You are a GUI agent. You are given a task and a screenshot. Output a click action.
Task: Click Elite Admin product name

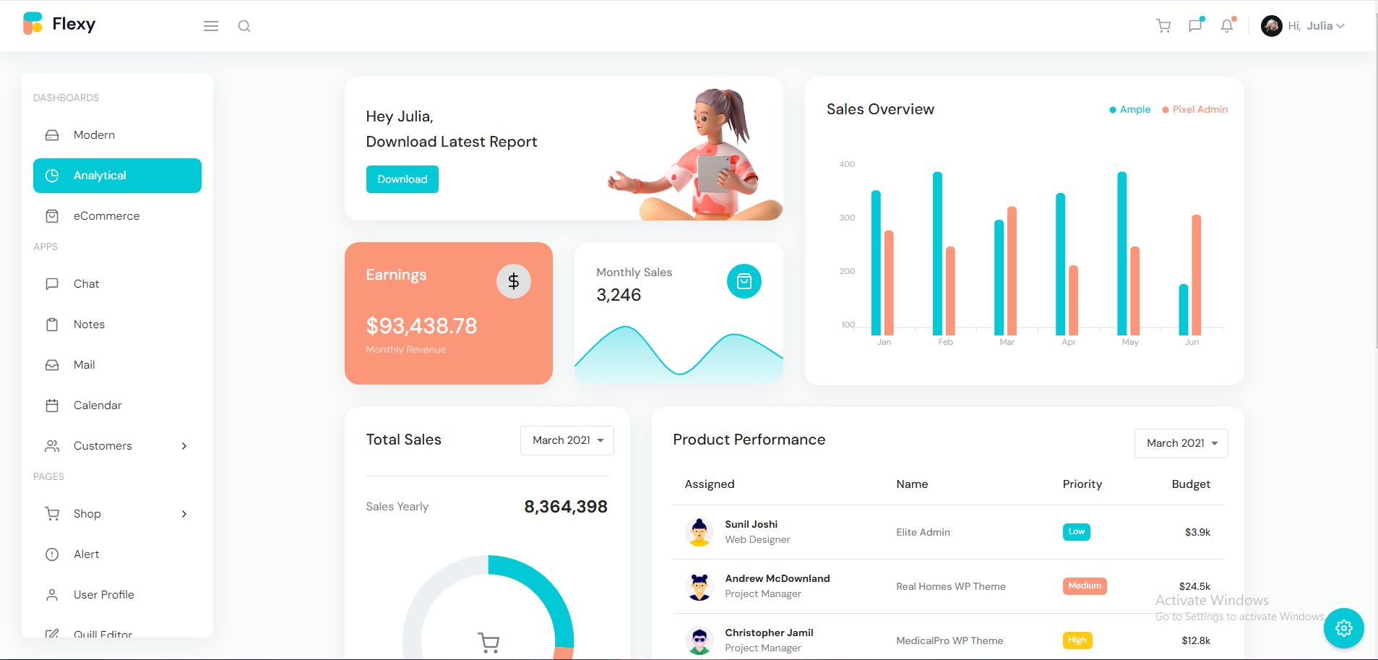pos(923,532)
